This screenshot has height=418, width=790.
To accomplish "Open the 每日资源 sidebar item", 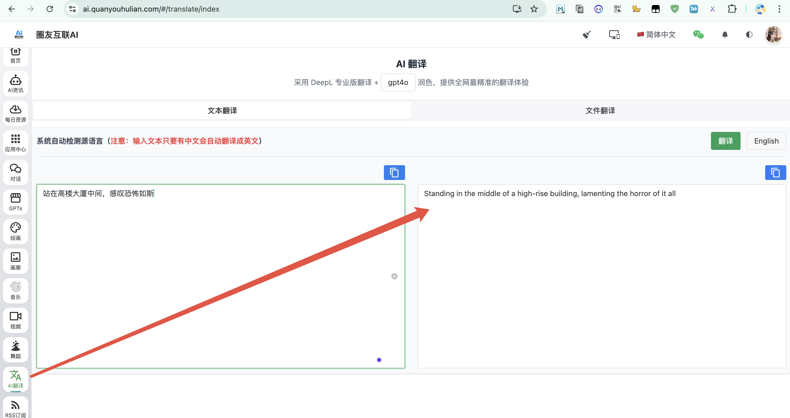I will click(15, 113).
